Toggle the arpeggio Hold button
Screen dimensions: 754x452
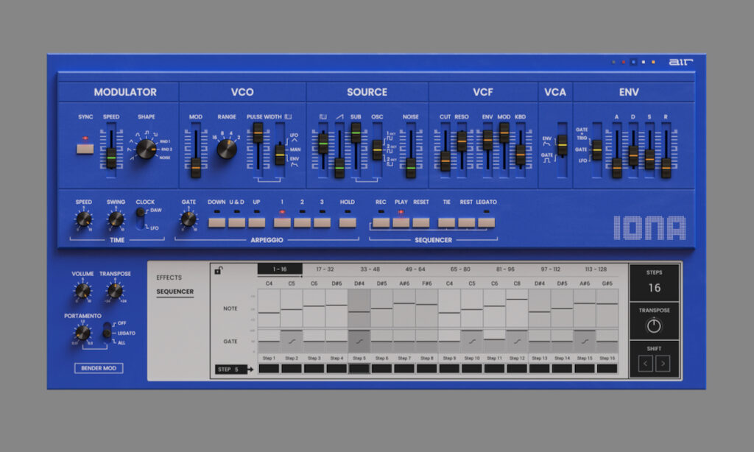coord(348,222)
